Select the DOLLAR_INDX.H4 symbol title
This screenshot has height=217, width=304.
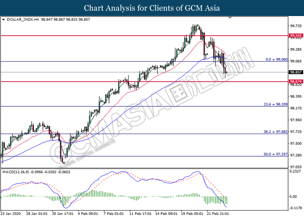(23, 20)
